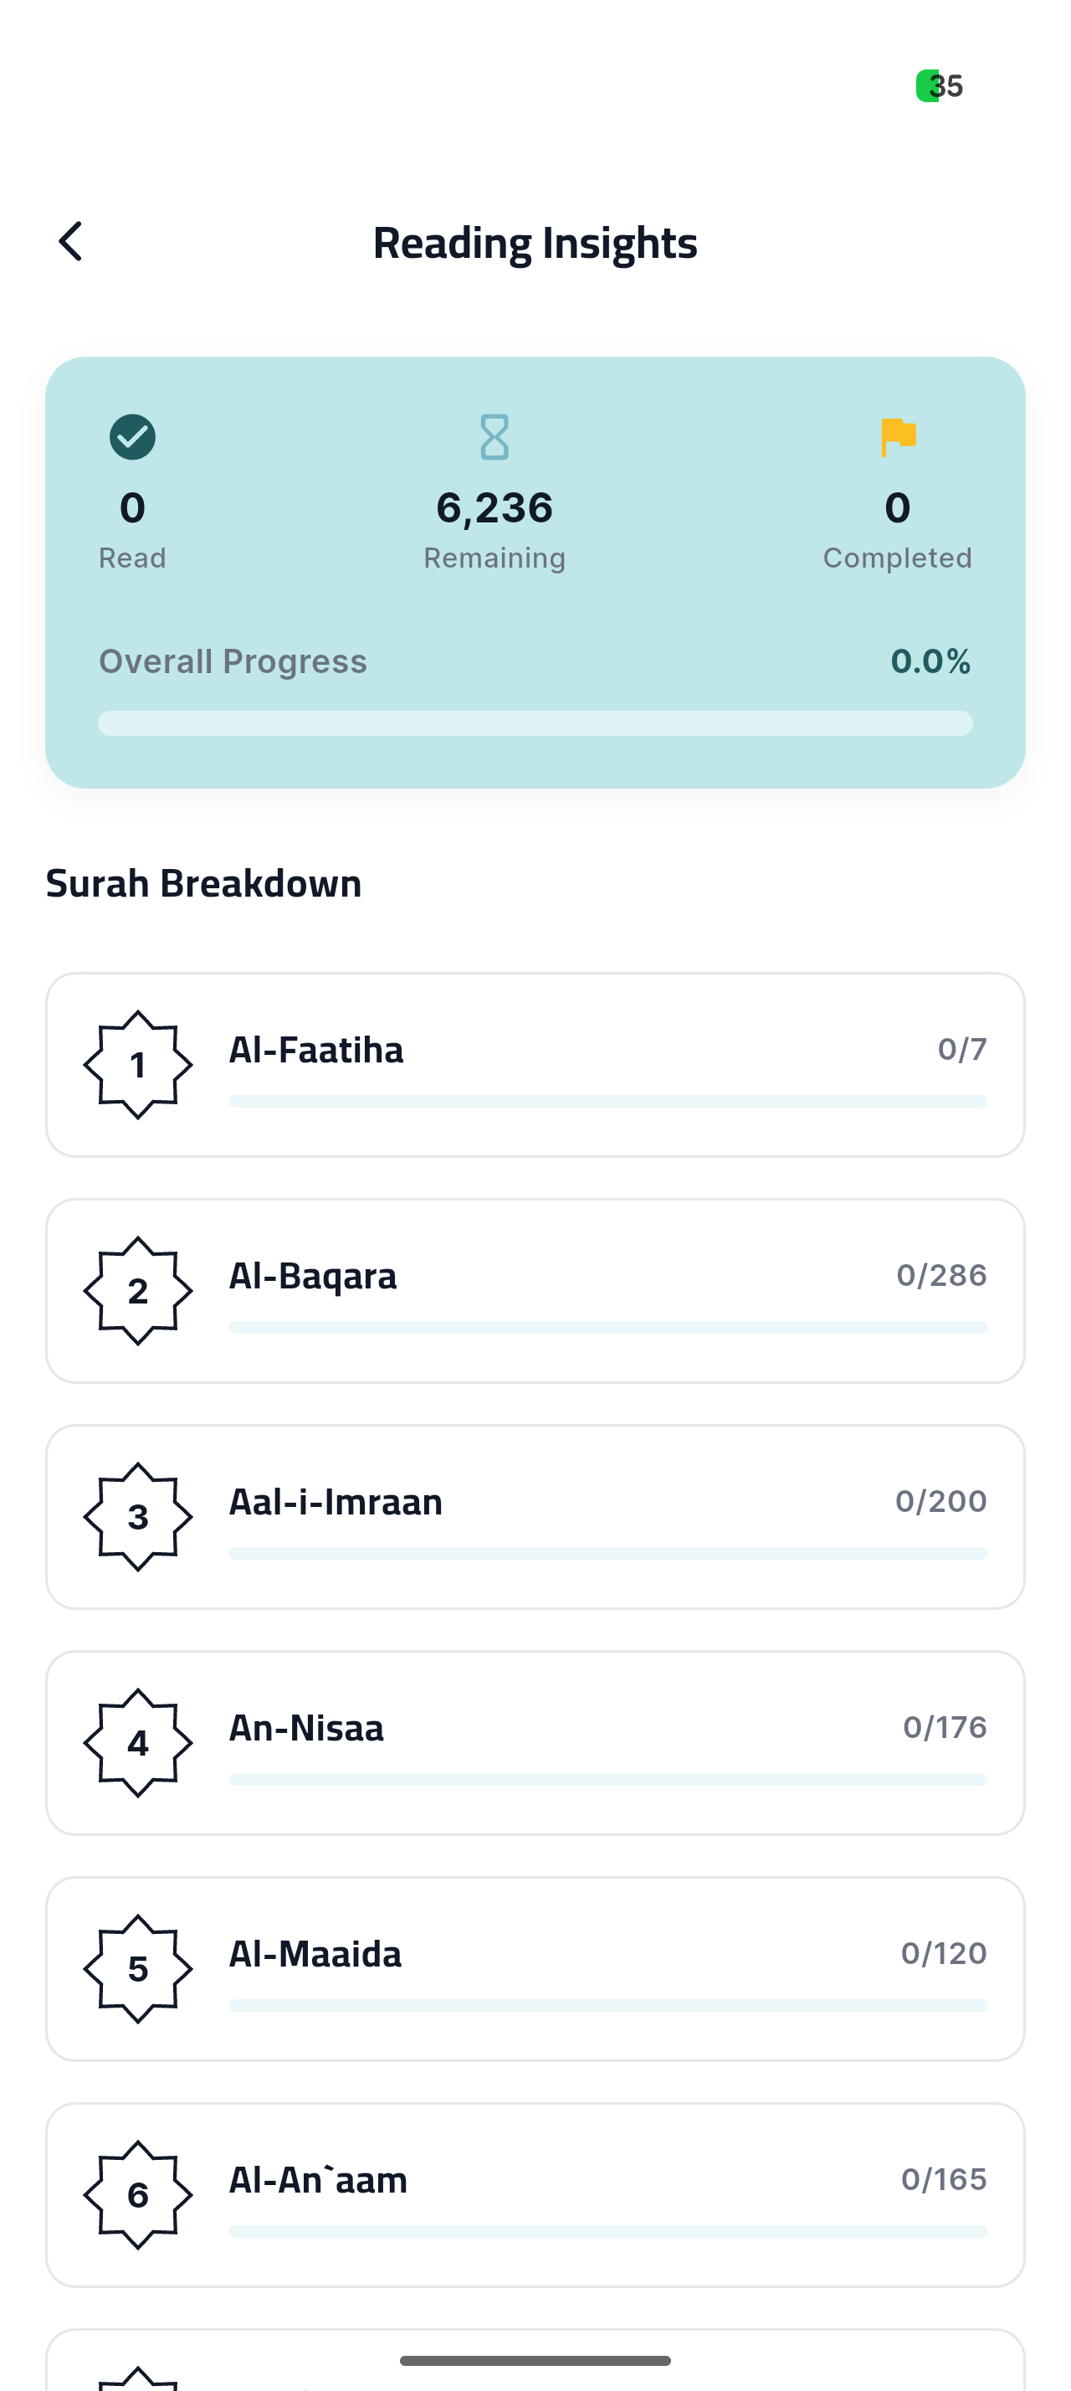Expand the Surah Breakdown section

(x=204, y=882)
